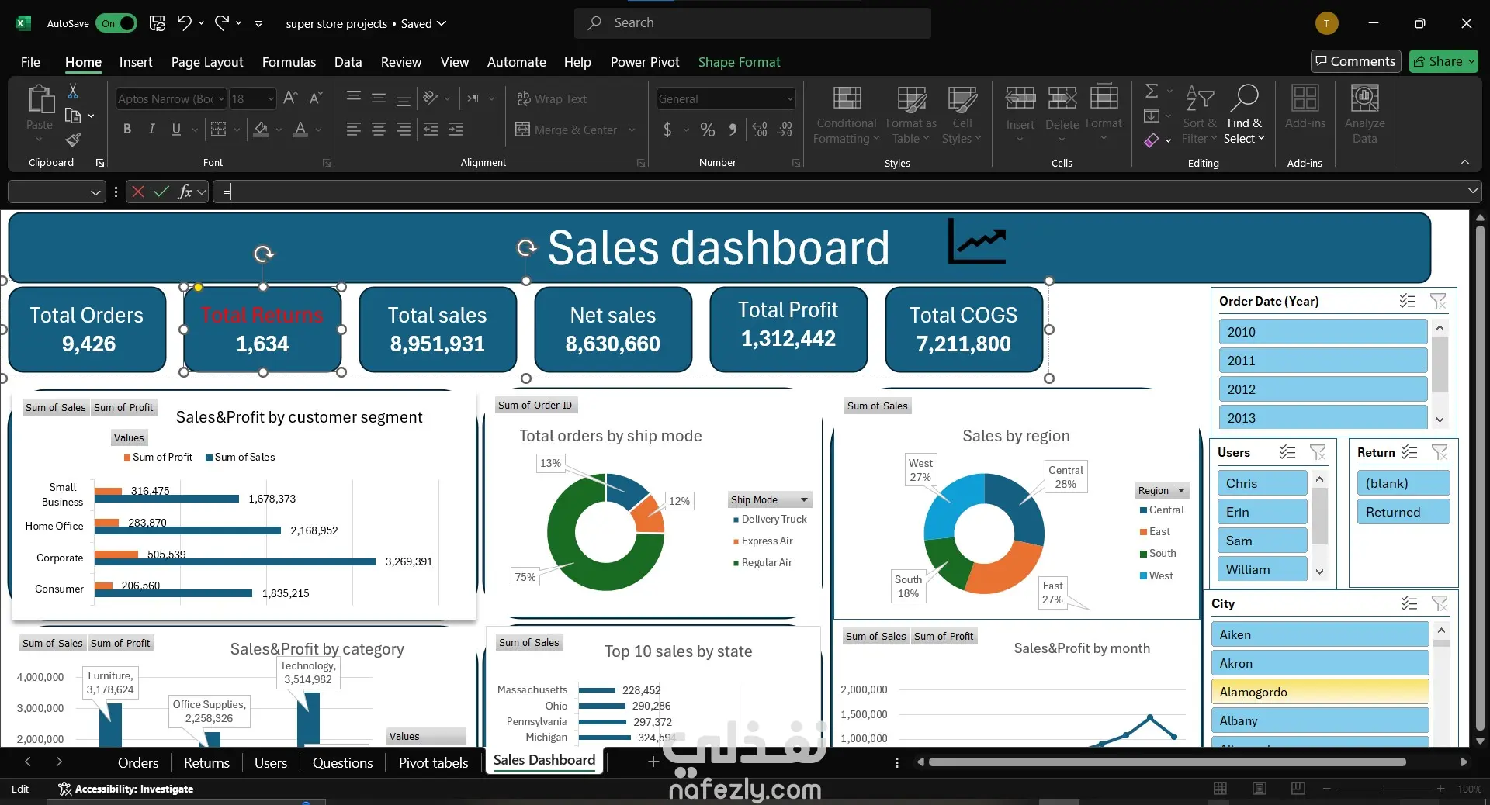Click the Increase Indent icon

(x=456, y=130)
